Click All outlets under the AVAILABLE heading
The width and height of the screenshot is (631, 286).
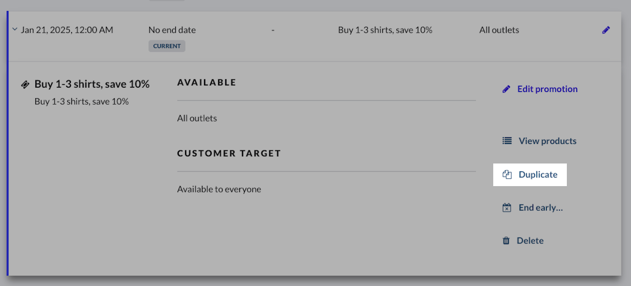pos(197,118)
